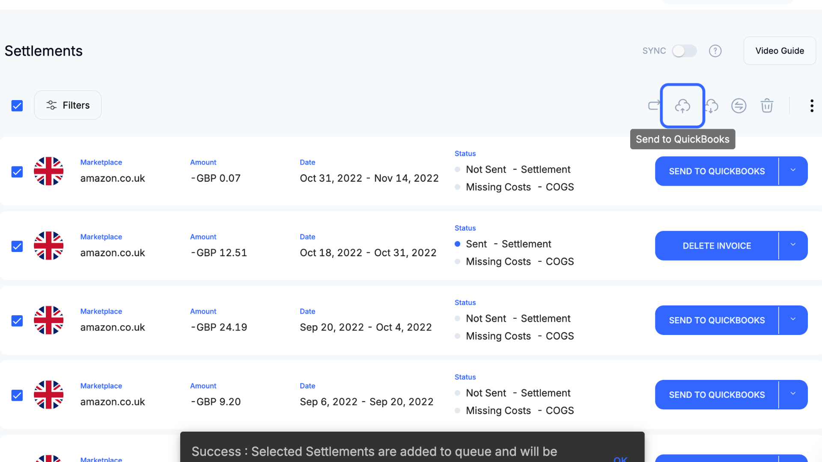Click the help question mark icon
Viewport: 822px width, 462px height.
point(715,51)
